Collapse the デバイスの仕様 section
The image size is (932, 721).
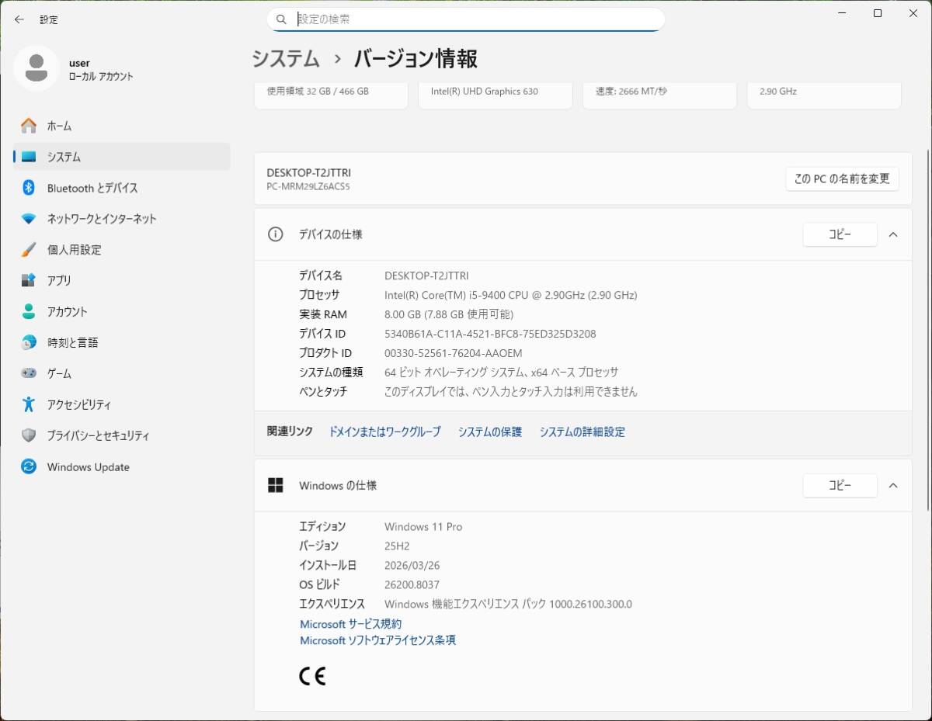(x=893, y=234)
